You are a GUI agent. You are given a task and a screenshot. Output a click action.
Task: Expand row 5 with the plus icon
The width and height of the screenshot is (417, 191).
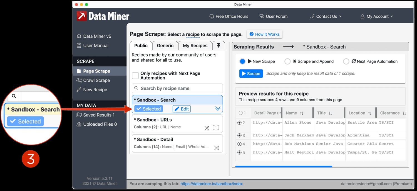[x=239, y=153]
